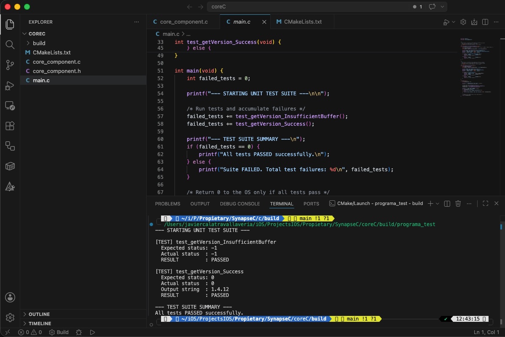The height and width of the screenshot is (337, 505).
Task: Click the breadcrumb ellipsis after main.c
Action: click(188, 34)
